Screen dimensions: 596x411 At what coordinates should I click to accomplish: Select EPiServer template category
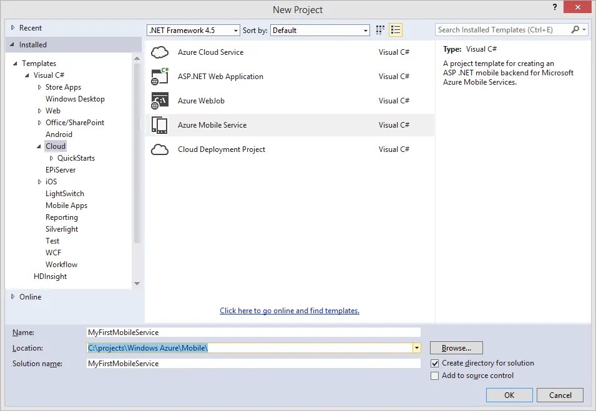[x=61, y=170]
